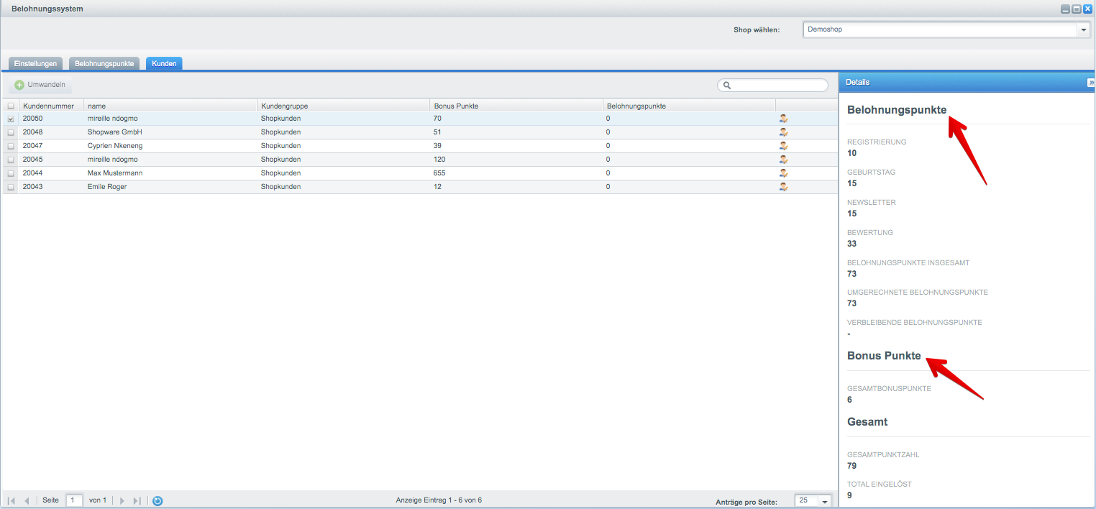
Task: Go to next page arrow
Action: click(122, 500)
